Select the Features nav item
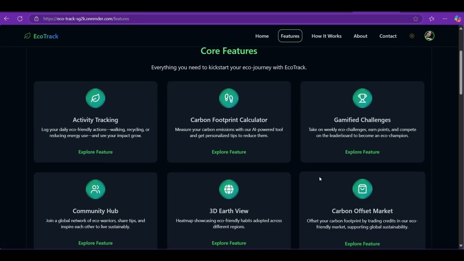The height and width of the screenshot is (261, 464). tap(290, 36)
